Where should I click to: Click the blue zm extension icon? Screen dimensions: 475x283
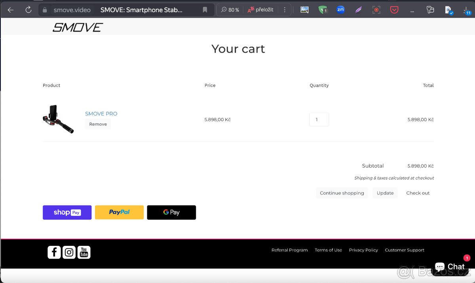[x=340, y=10]
